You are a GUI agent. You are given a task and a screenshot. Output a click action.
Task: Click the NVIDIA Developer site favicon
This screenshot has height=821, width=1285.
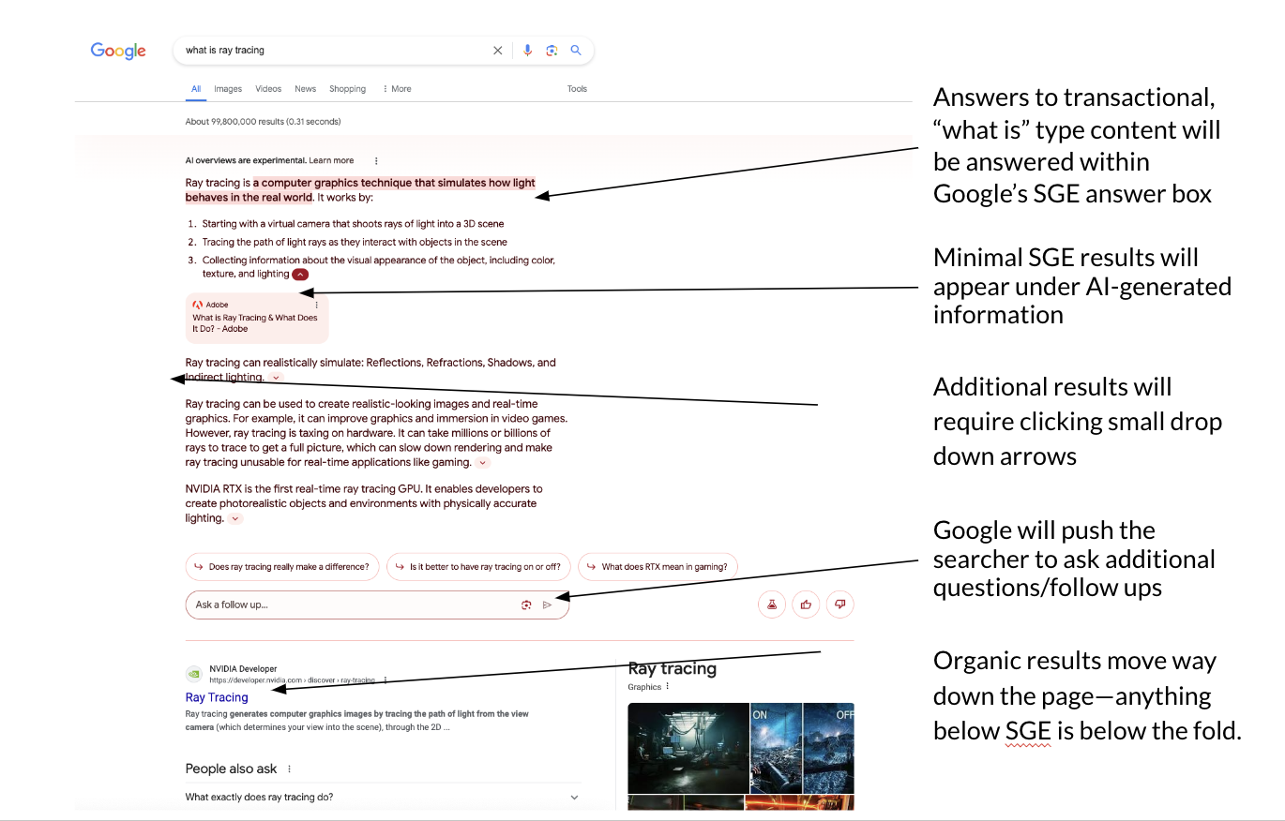tap(193, 673)
